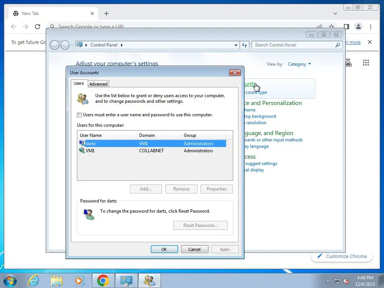Reload the page in Chrome
Viewport: 384px width, 288px height.
37,27
